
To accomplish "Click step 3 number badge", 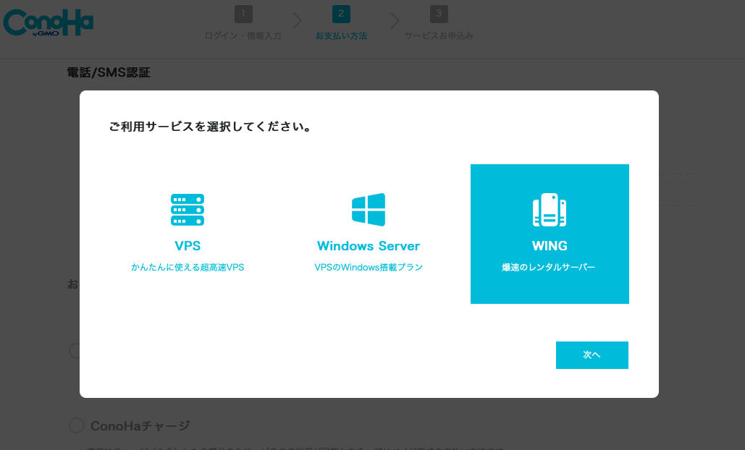I will 439,14.
